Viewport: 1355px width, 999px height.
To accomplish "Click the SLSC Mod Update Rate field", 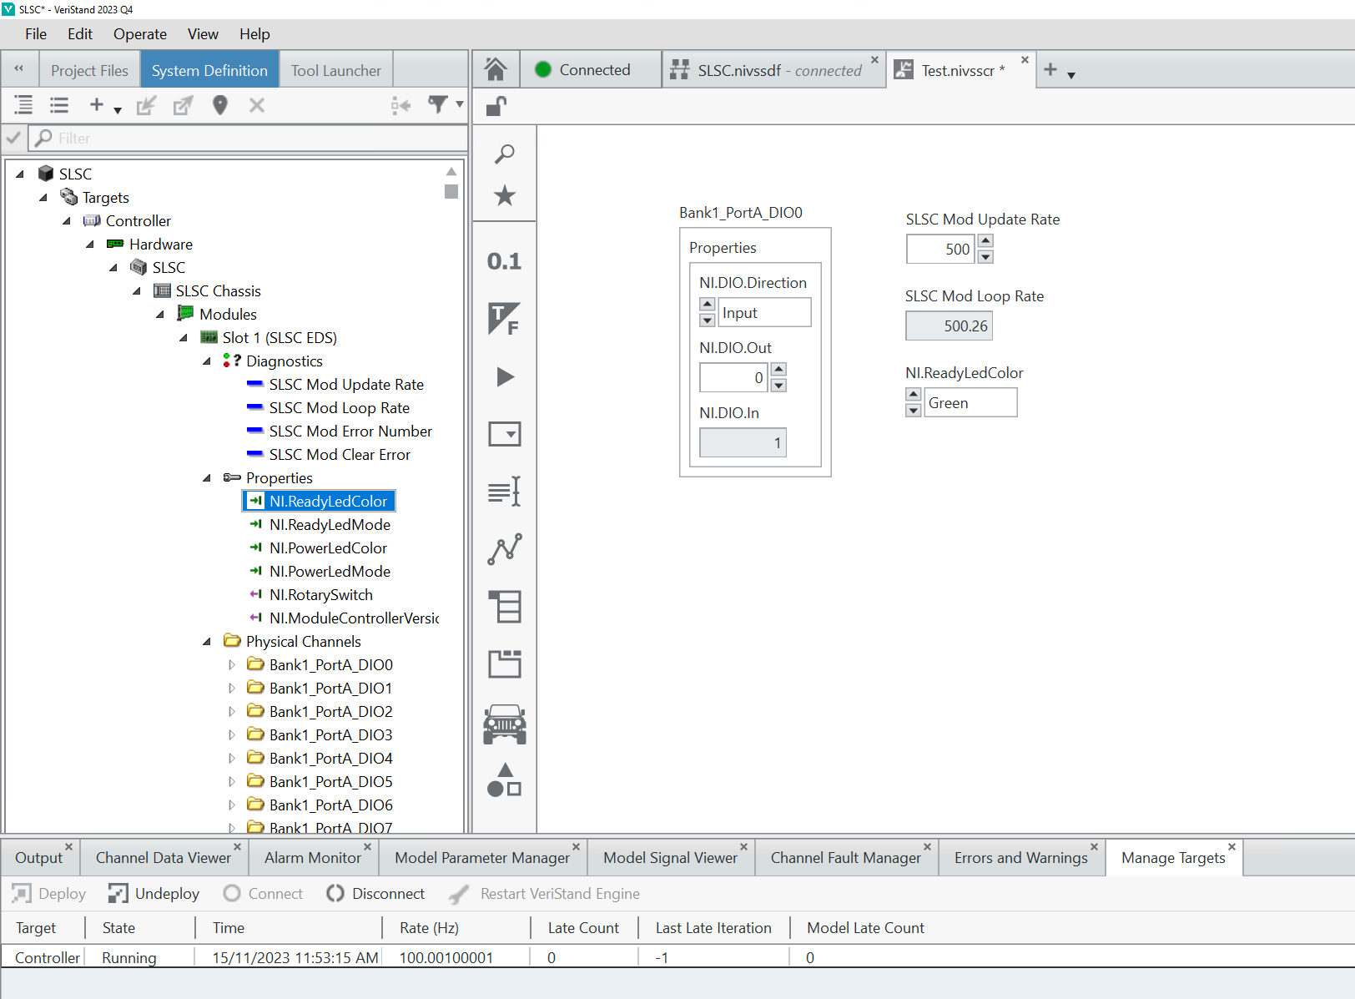I will click(x=940, y=249).
